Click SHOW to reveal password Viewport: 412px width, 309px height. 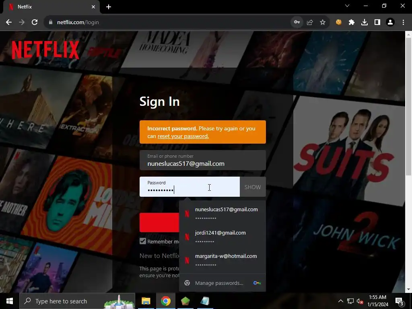pos(253,187)
